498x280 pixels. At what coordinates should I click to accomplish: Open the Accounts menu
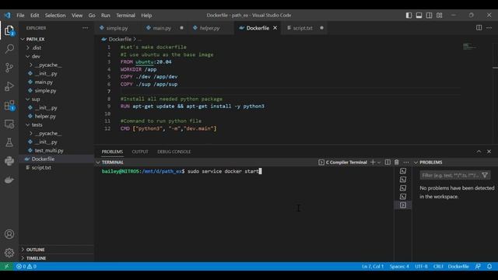coord(9,234)
